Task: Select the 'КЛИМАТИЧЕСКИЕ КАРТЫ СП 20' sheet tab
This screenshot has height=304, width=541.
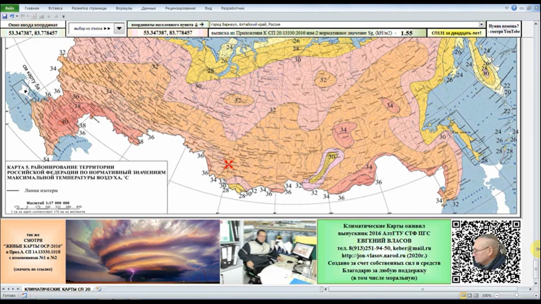Action: click(57, 289)
